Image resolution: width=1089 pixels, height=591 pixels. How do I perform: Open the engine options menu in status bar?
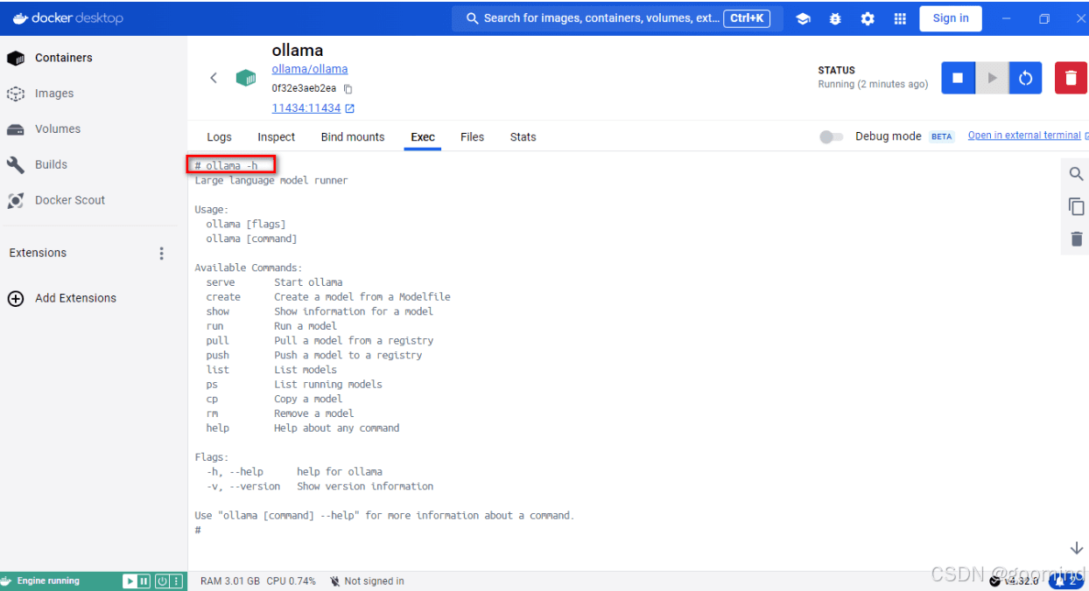(x=176, y=581)
